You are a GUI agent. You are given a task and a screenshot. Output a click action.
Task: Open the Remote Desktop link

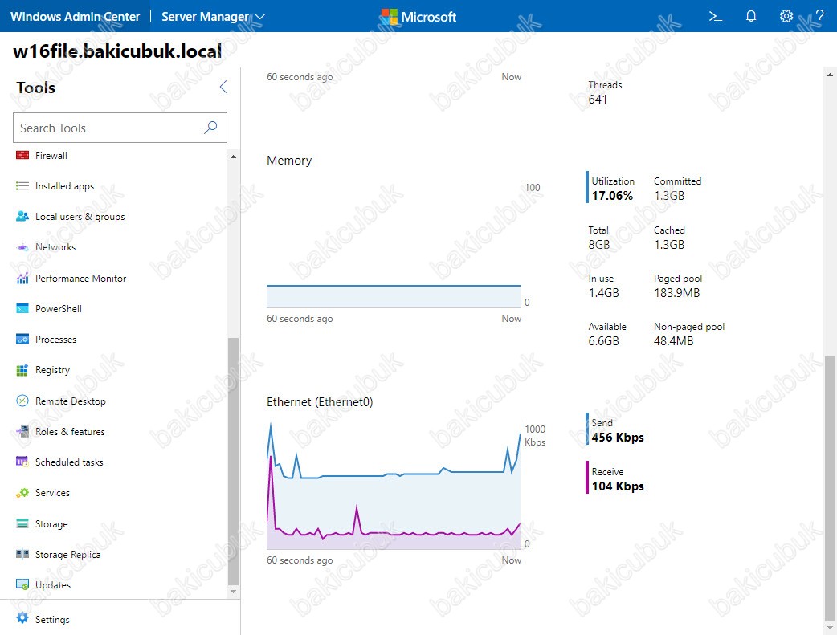pos(71,401)
